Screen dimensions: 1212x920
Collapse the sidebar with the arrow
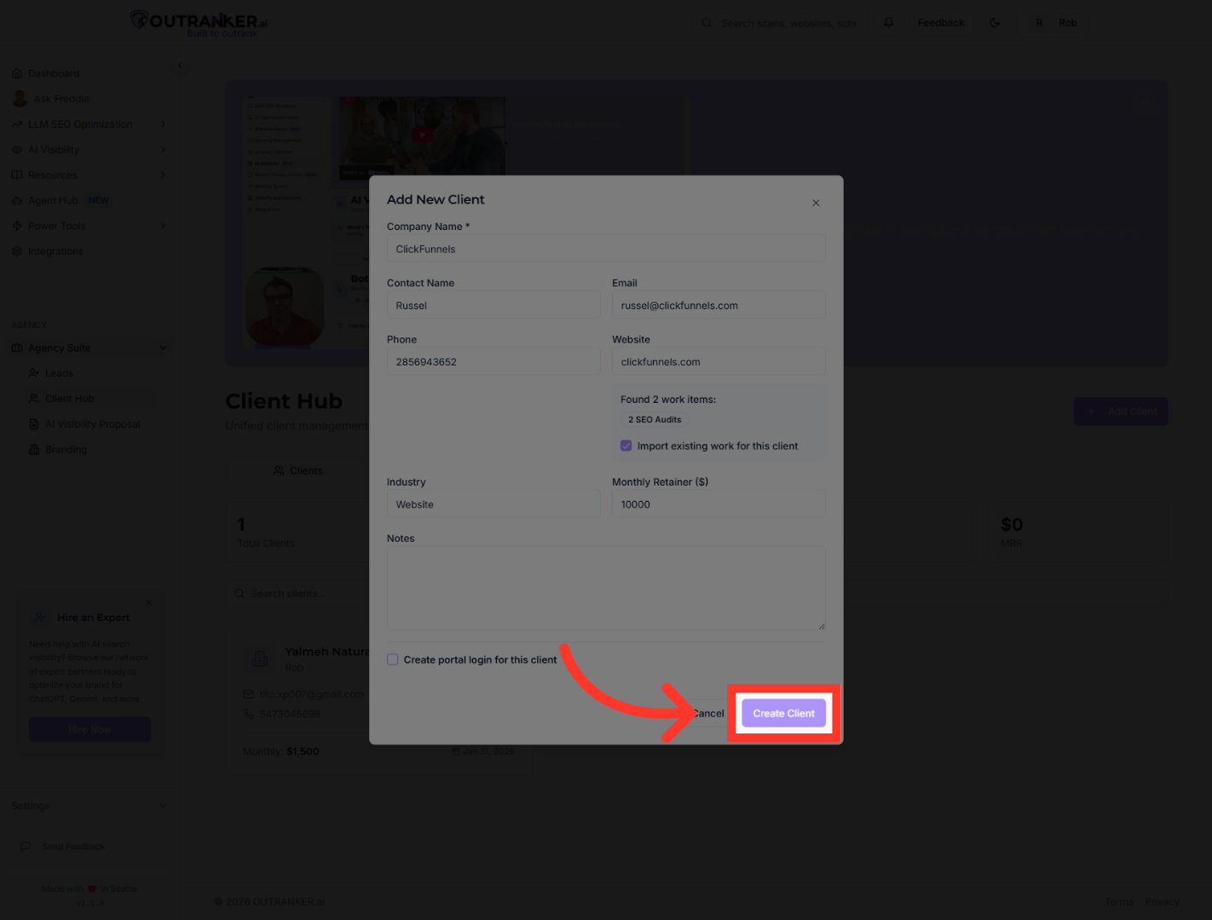point(180,65)
